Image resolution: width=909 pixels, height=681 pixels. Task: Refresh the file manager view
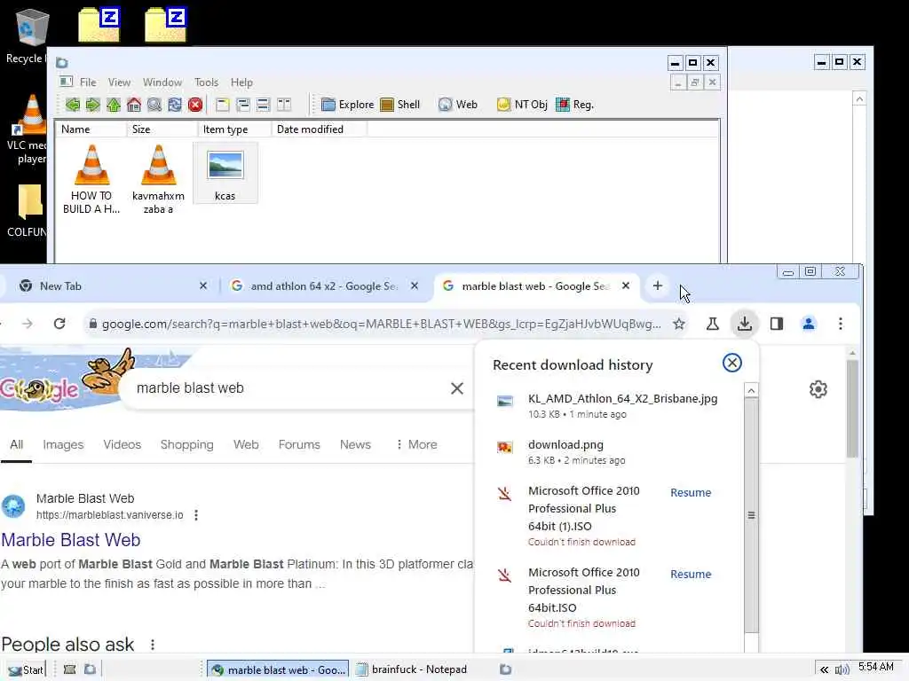pyautogui.click(x=175, y=105)
